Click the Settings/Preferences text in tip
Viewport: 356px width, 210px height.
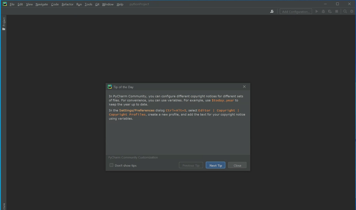[x=137, y=110]
